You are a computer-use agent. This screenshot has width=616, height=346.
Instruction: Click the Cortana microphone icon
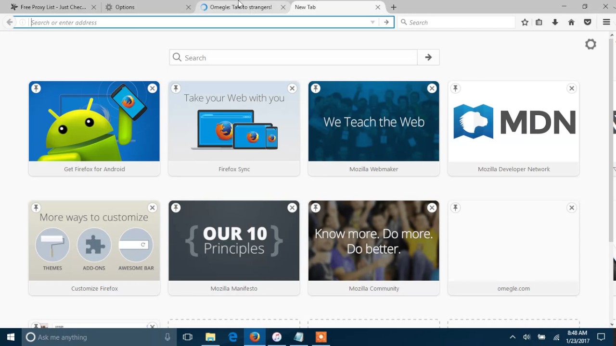coord(167,337)
